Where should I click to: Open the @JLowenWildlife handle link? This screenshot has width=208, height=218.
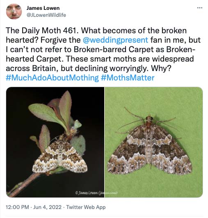point(46,15)
